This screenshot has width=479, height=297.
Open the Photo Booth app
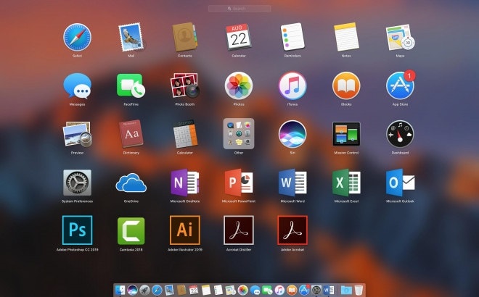click(185, 85)
